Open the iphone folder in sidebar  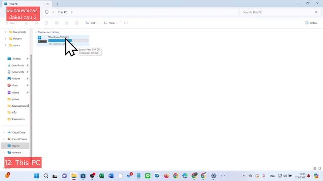point(15,99)
